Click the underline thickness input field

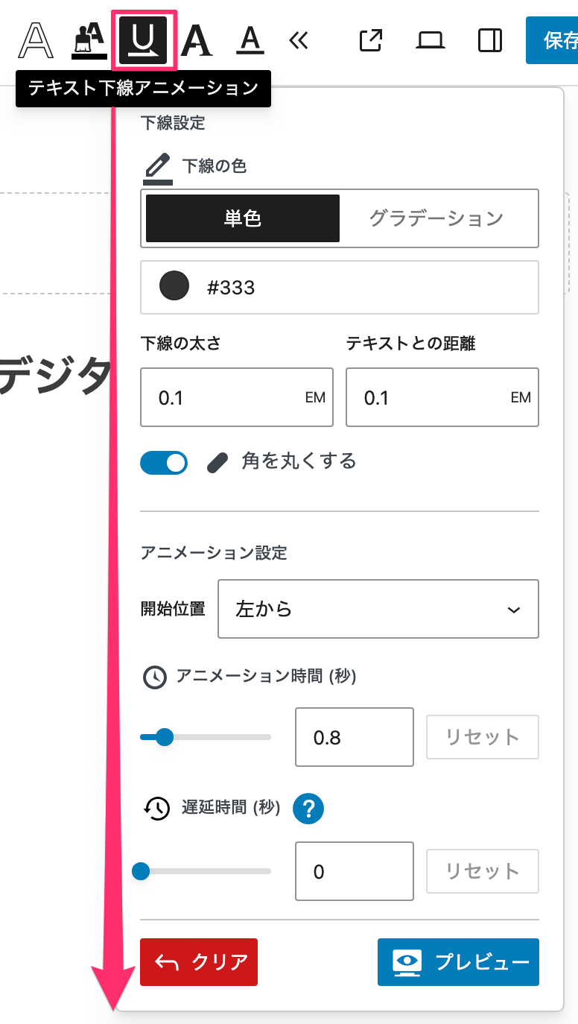tap(227, 398)
